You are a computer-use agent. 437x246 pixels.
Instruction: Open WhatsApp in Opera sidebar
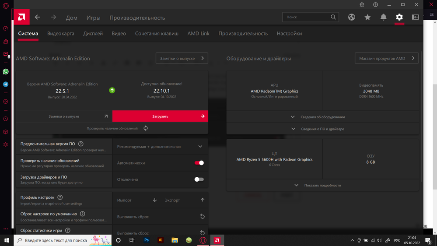6,72
